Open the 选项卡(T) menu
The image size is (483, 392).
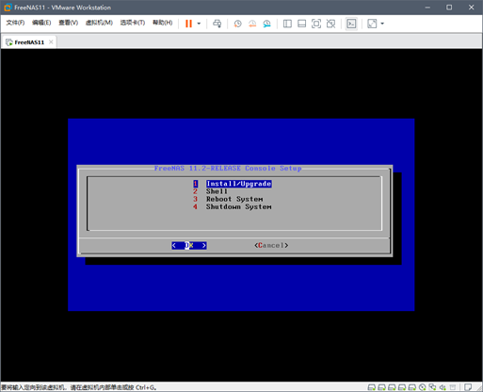coord(133,23)
